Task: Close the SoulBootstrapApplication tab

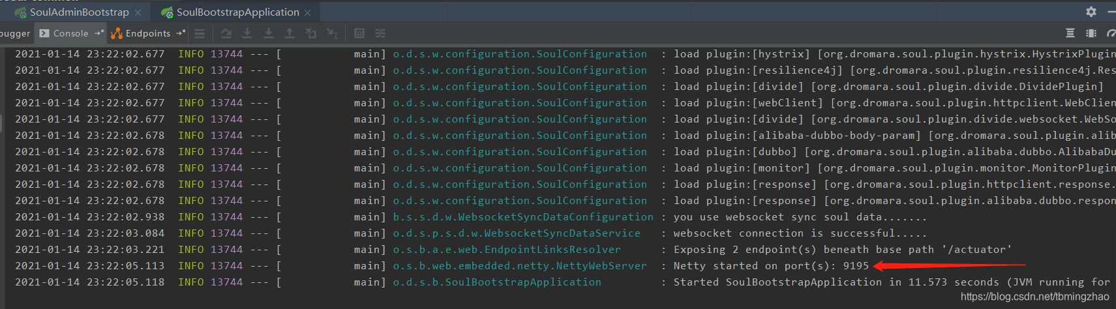Action: click(x=307, y=12)
